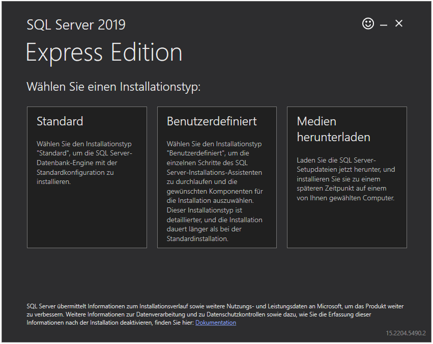Viewport: 433px width, 344px height.
Task: Open the Dokumentation link
Action: (x=215, y=322)
